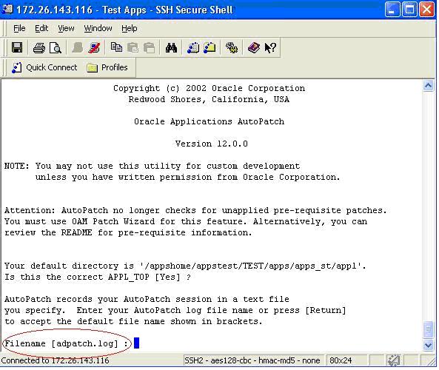Click 'Copyright (c) 2002 Oracle Corporation' line

pyautogui.click(x=209, y=89)
